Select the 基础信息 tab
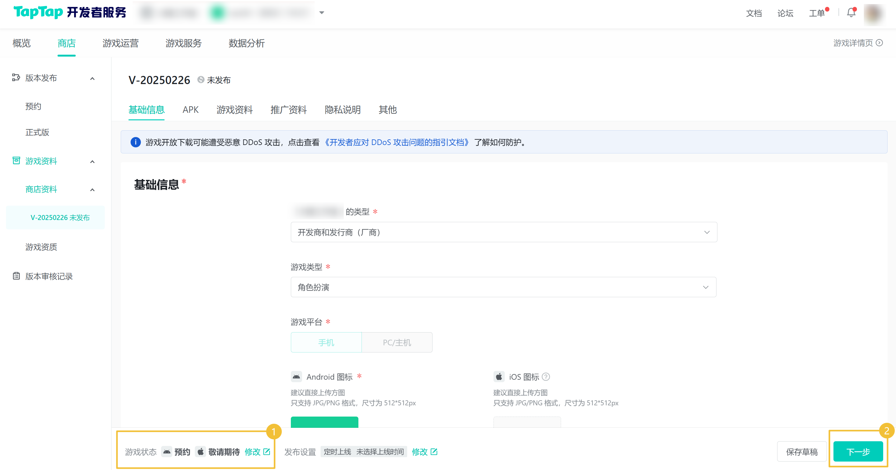Screen dimensions: 896x470 tap(146, 109)
